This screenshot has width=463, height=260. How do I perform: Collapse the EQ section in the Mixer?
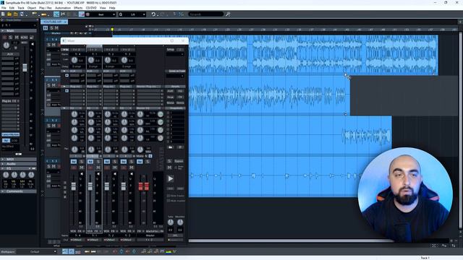pyautogui.click(x=64, y=108)
